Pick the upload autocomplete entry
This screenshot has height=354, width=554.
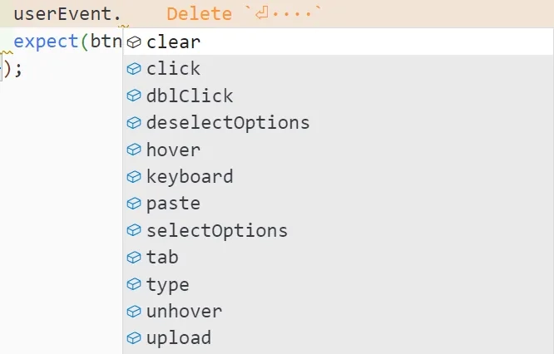point(338,338)
